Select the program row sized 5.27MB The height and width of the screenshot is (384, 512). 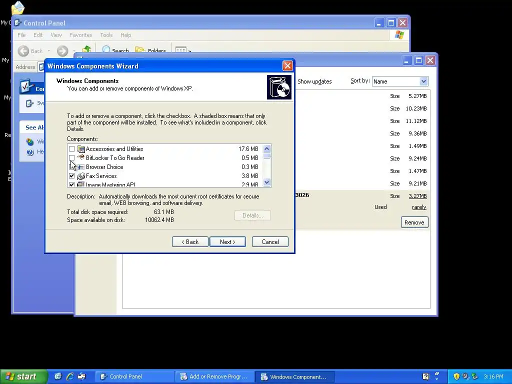point(362,96)
